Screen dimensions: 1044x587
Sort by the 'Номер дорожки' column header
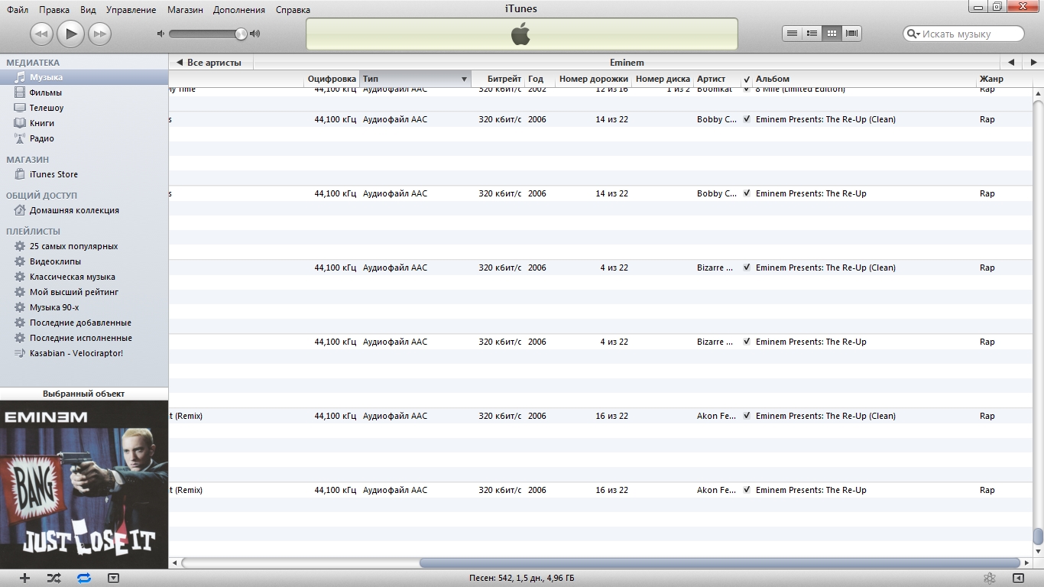pos(593,79)
